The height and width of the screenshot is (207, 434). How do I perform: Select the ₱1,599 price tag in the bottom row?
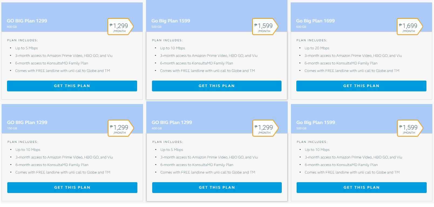coord(410,128)
